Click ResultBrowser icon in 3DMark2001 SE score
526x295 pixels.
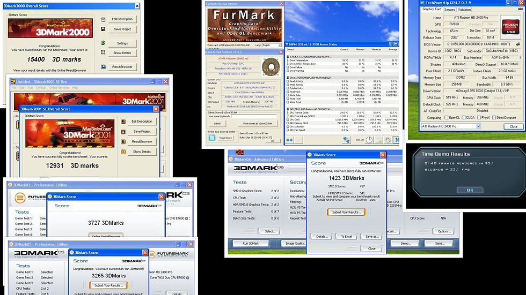123,142
